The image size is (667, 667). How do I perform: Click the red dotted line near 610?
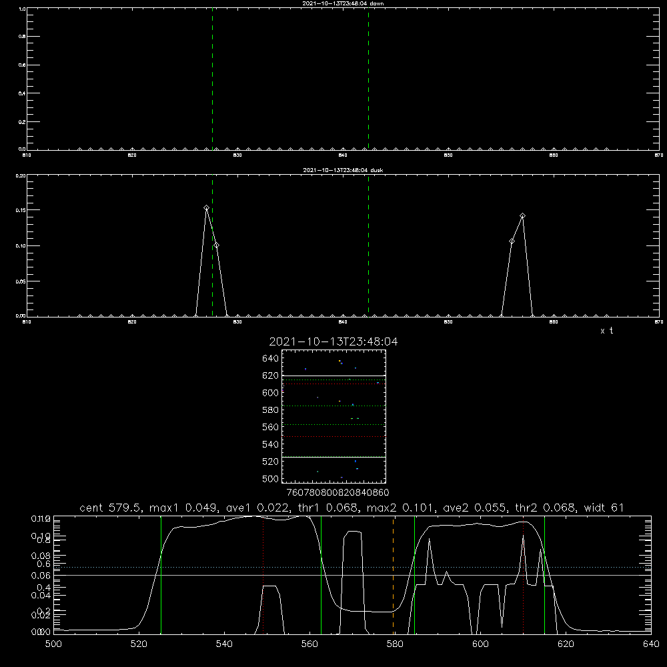pos(523,575)
